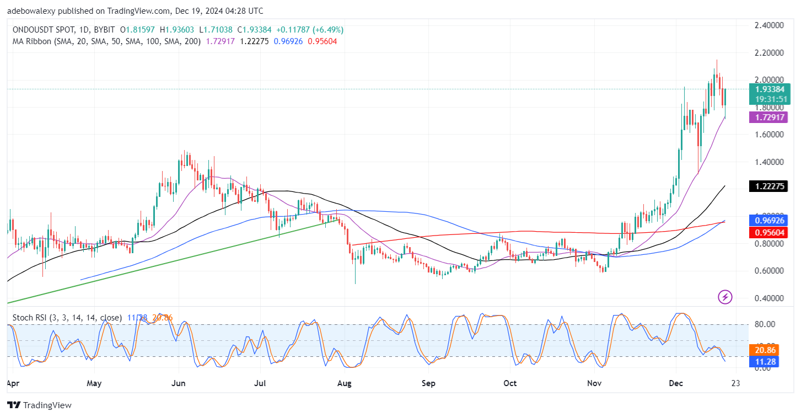
Task: Click the blue SMA 100 price tag 0.96926
Action: point(768,220)
